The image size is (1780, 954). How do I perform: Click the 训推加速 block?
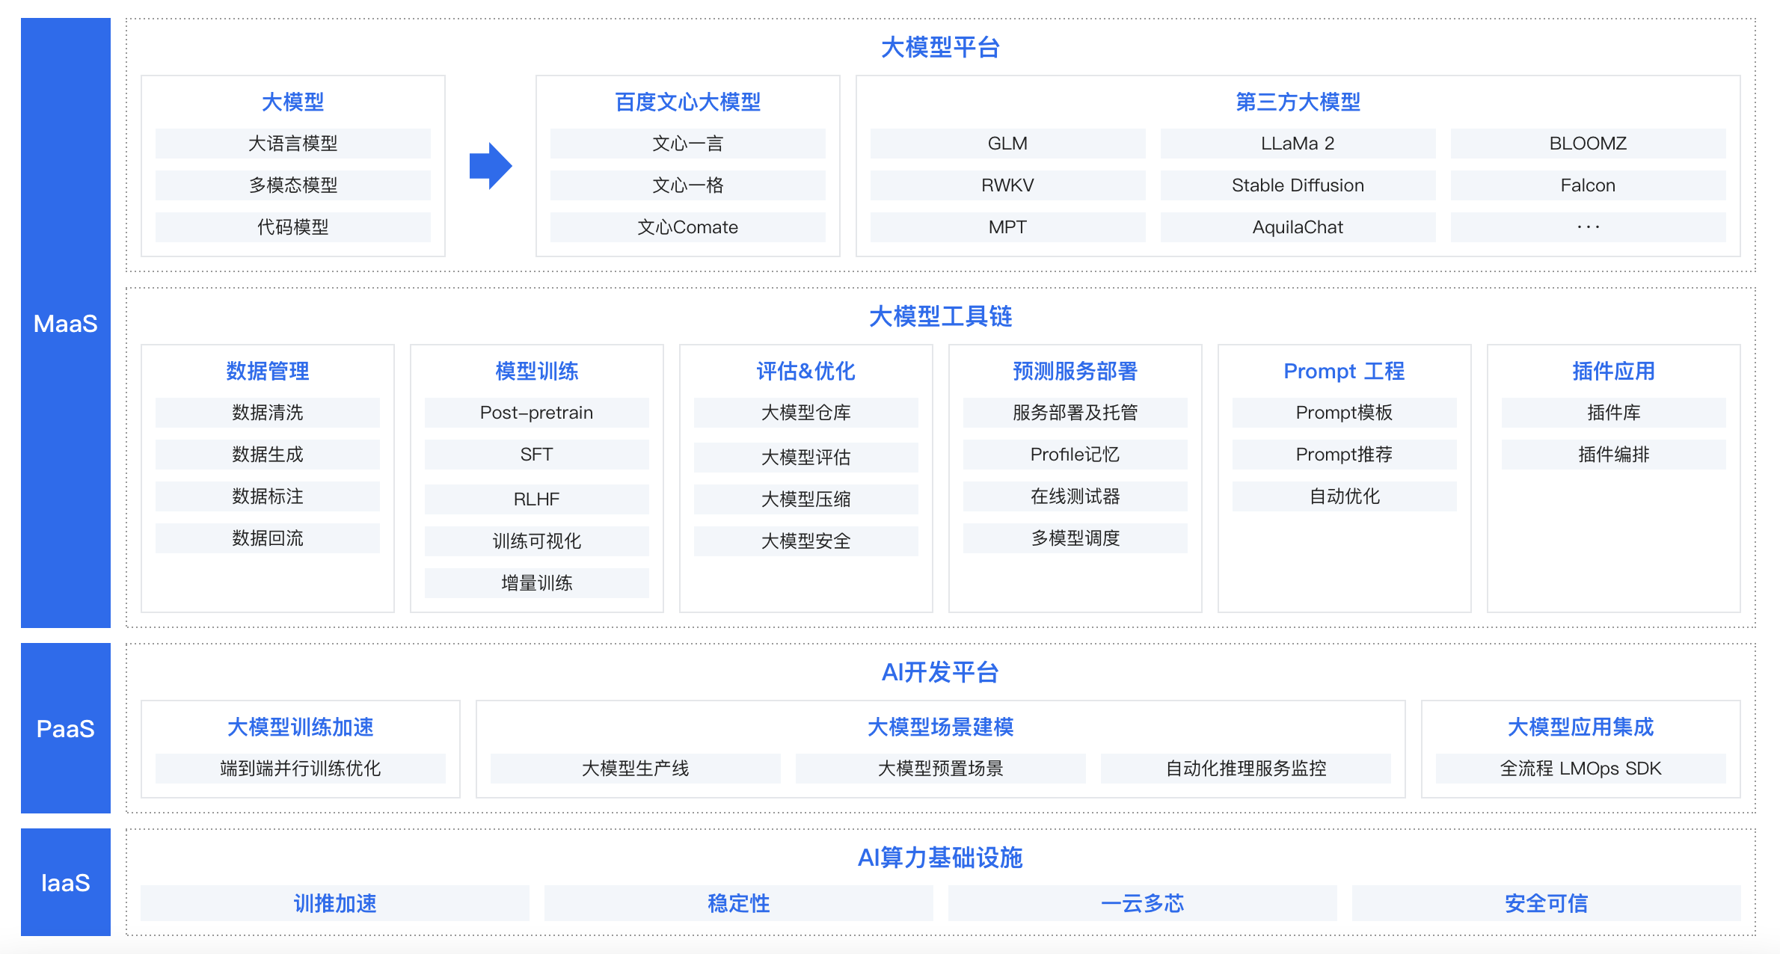(x=335, y=903)
